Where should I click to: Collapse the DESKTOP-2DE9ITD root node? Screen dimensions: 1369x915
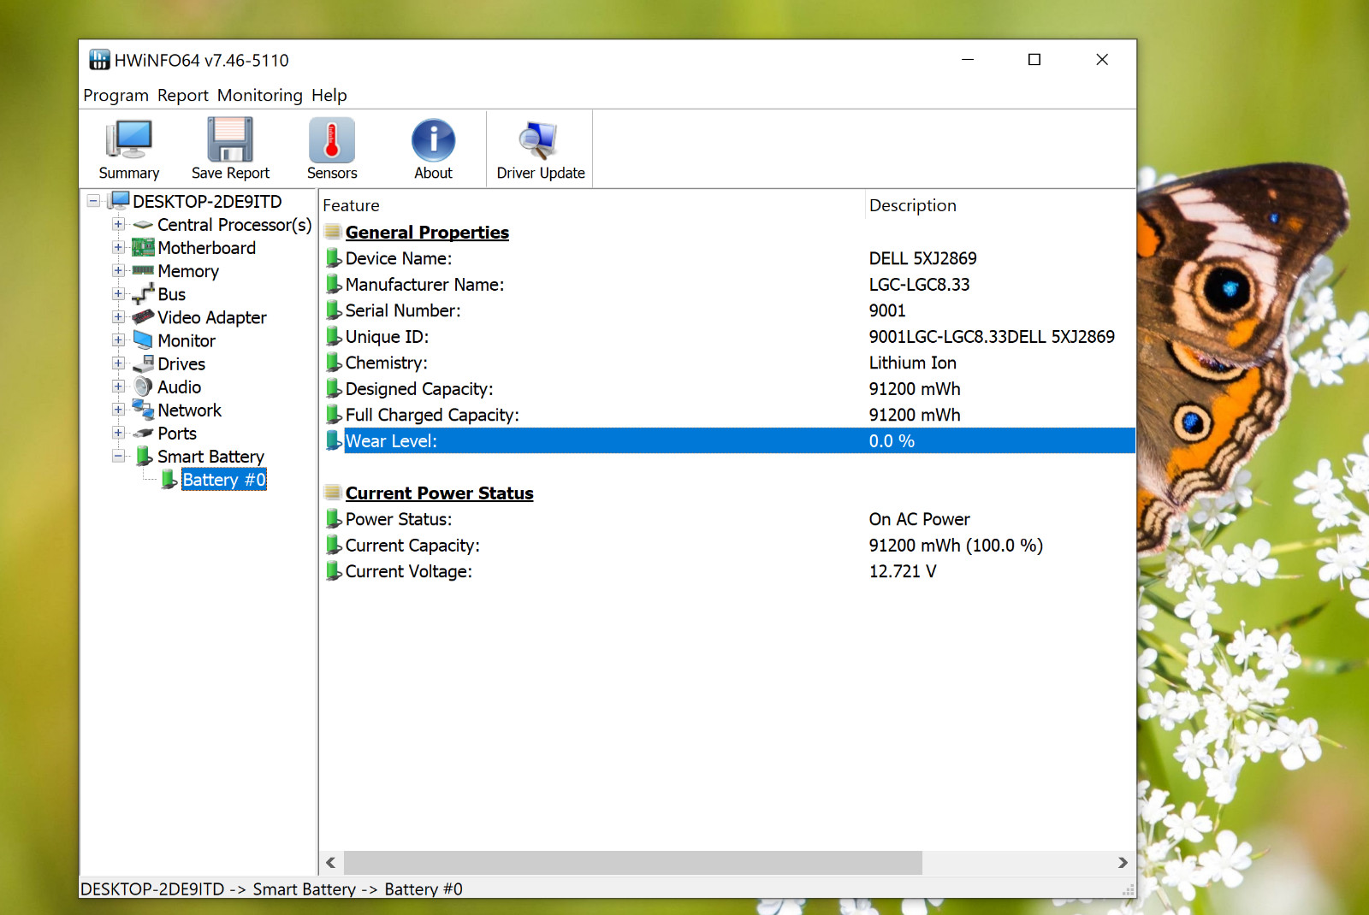click(x=93, y=202)
